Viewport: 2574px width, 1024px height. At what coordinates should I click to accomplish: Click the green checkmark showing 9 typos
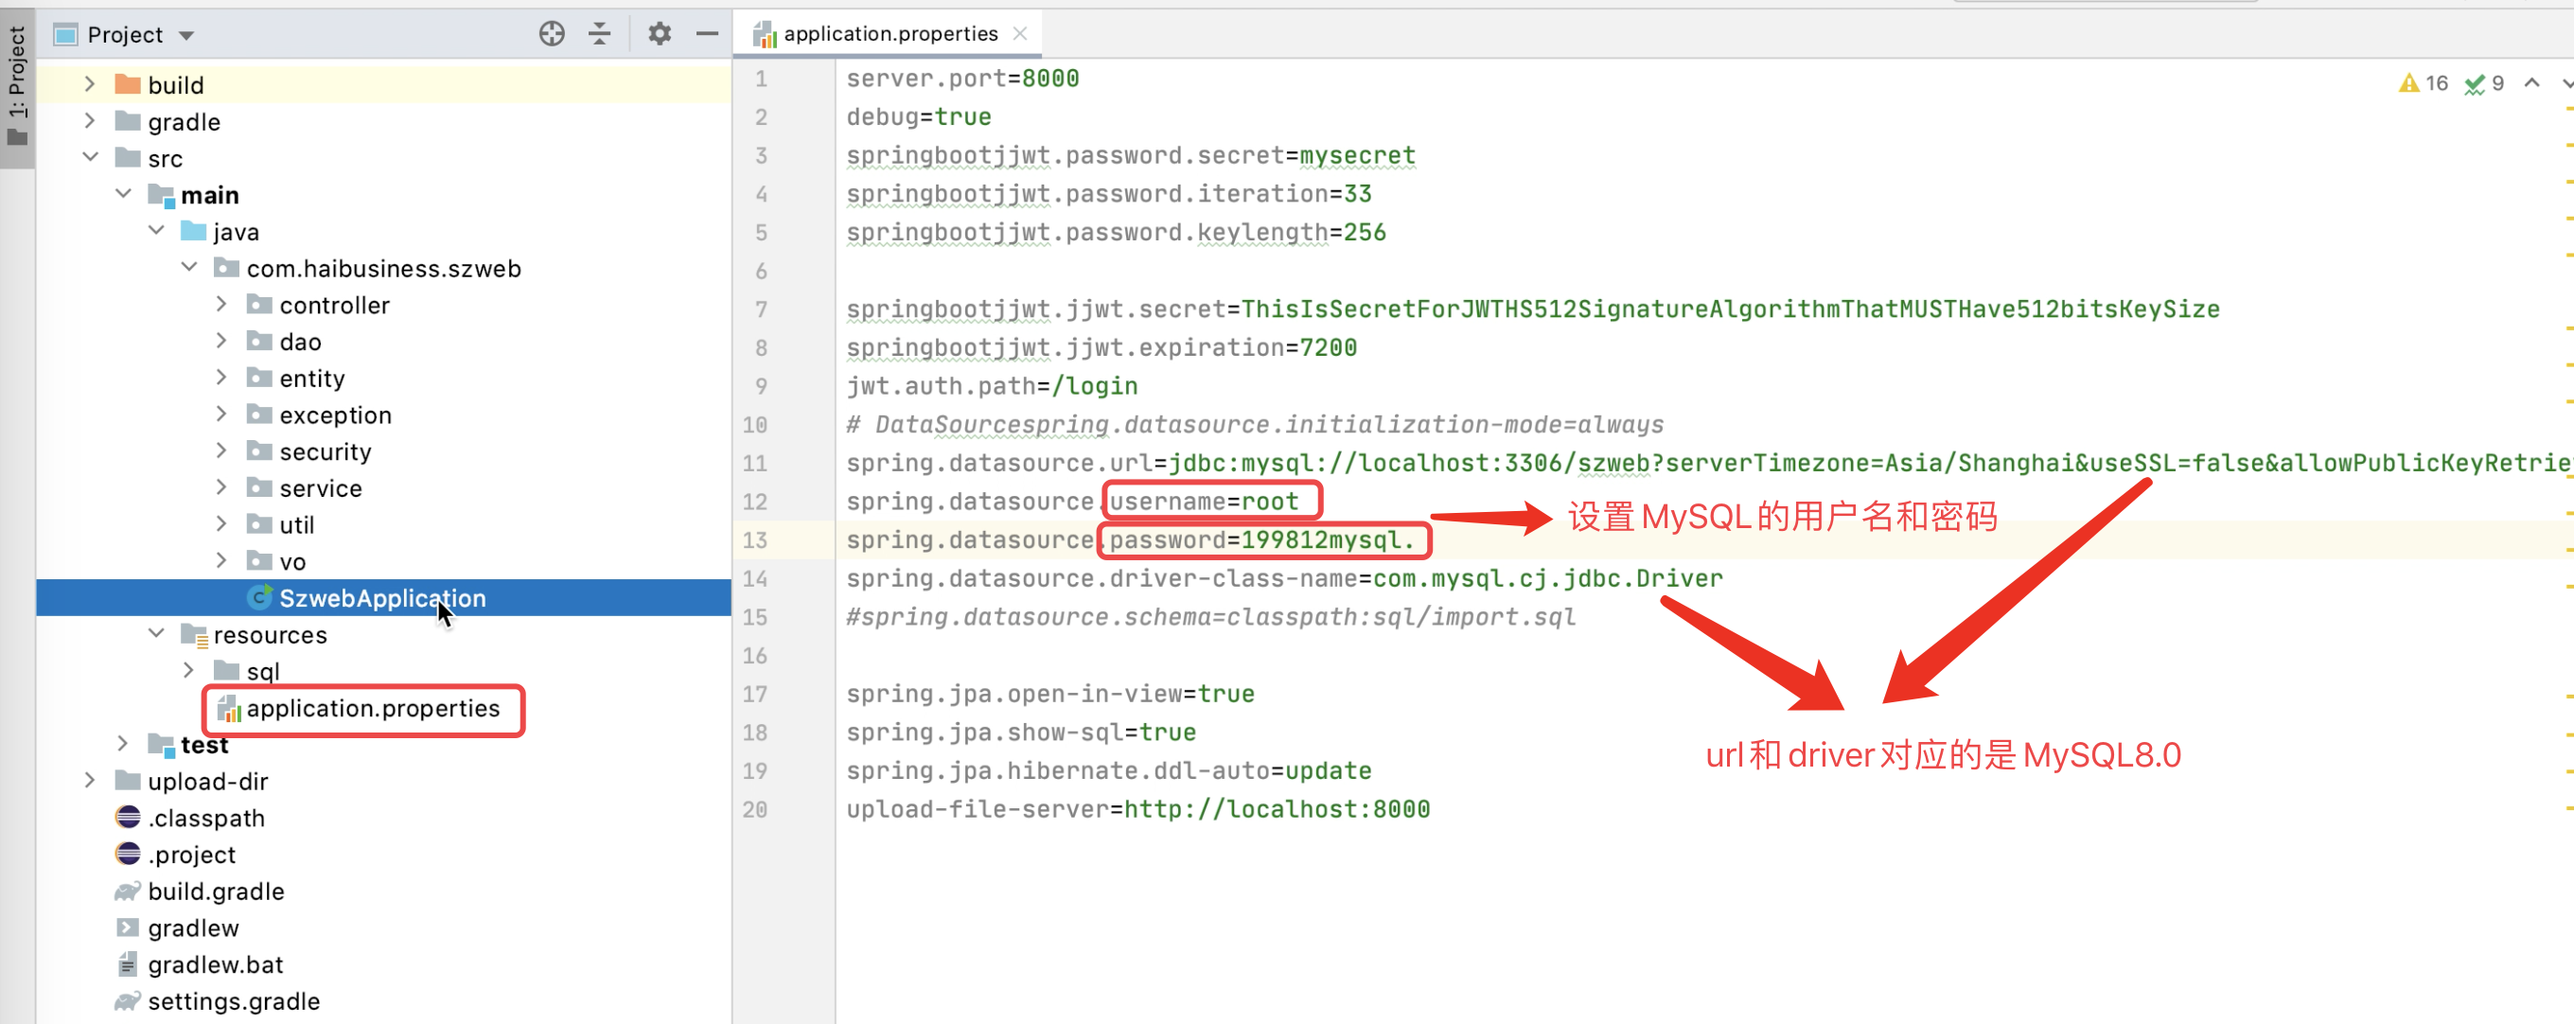[2484, 83]
